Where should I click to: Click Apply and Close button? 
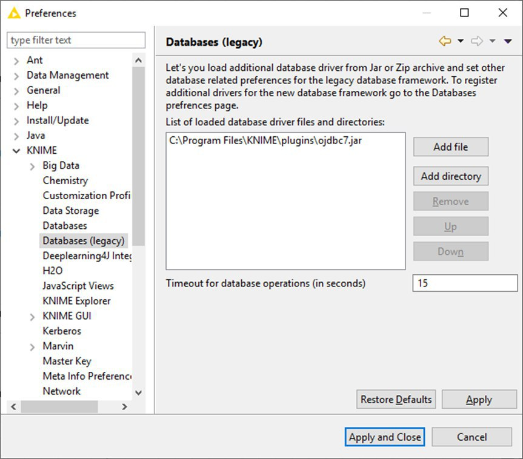[x=385, y=437]
